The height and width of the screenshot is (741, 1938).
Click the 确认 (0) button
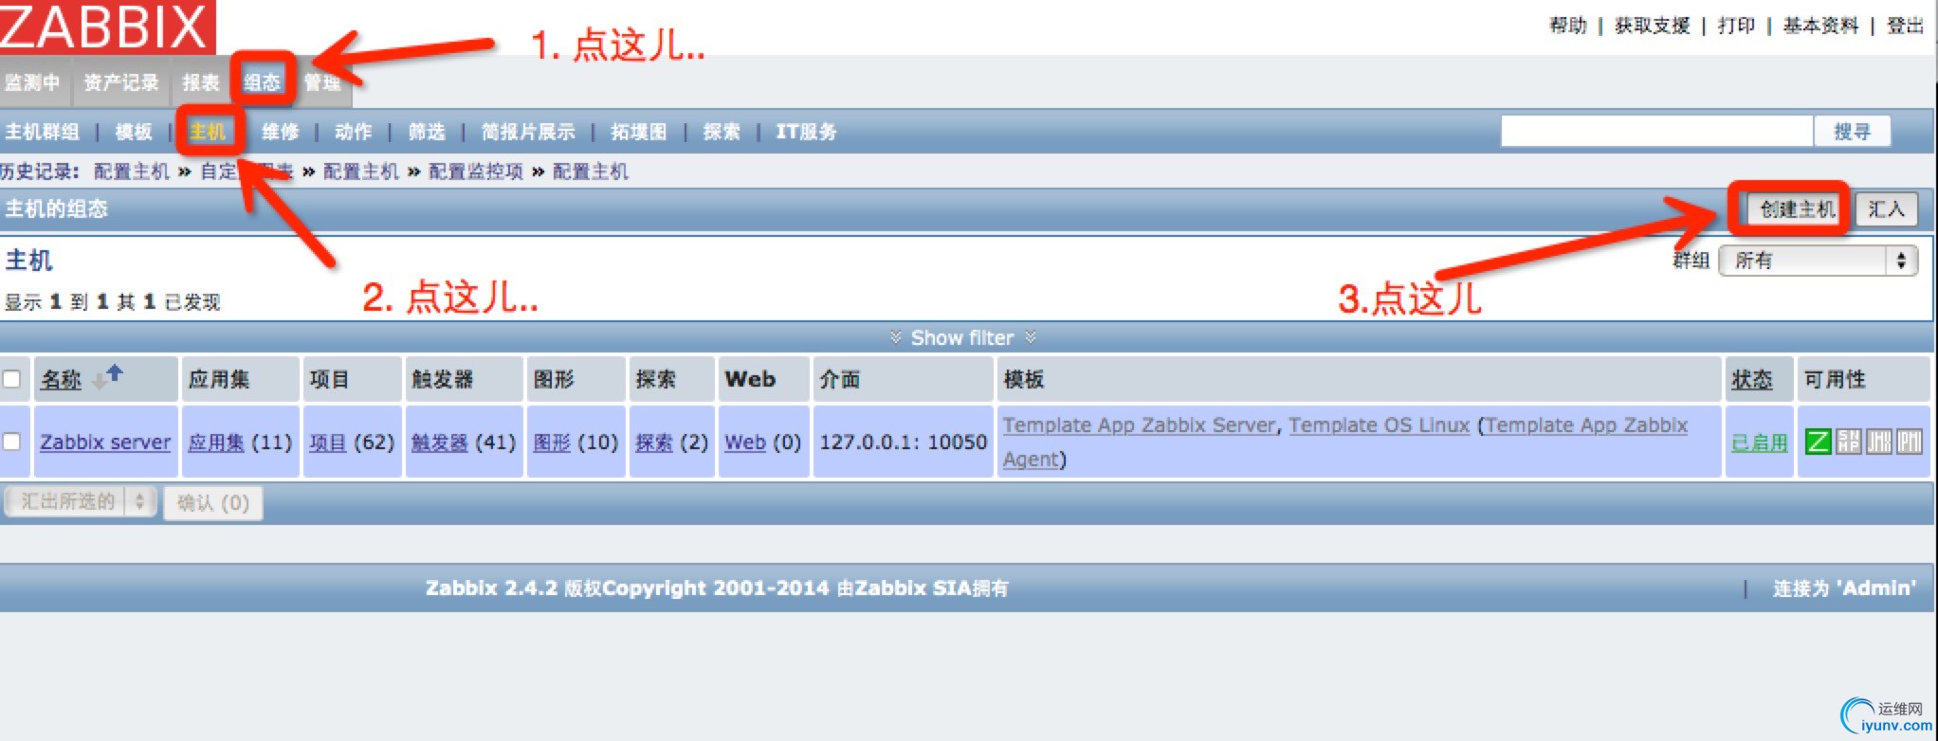(x=213, y=502)
